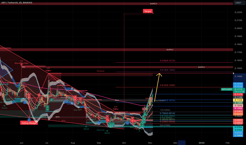Click the 0.2200 price axis label
This screenshot has height=145, width=246.
238,12
